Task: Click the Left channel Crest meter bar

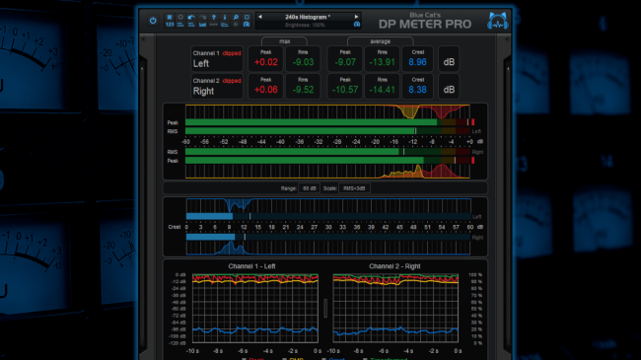Action: [328, 216]
